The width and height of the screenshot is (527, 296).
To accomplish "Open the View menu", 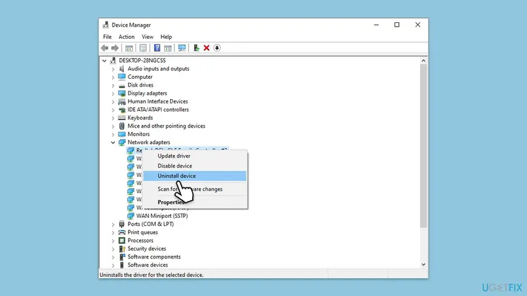I will (x=147, y=37).
